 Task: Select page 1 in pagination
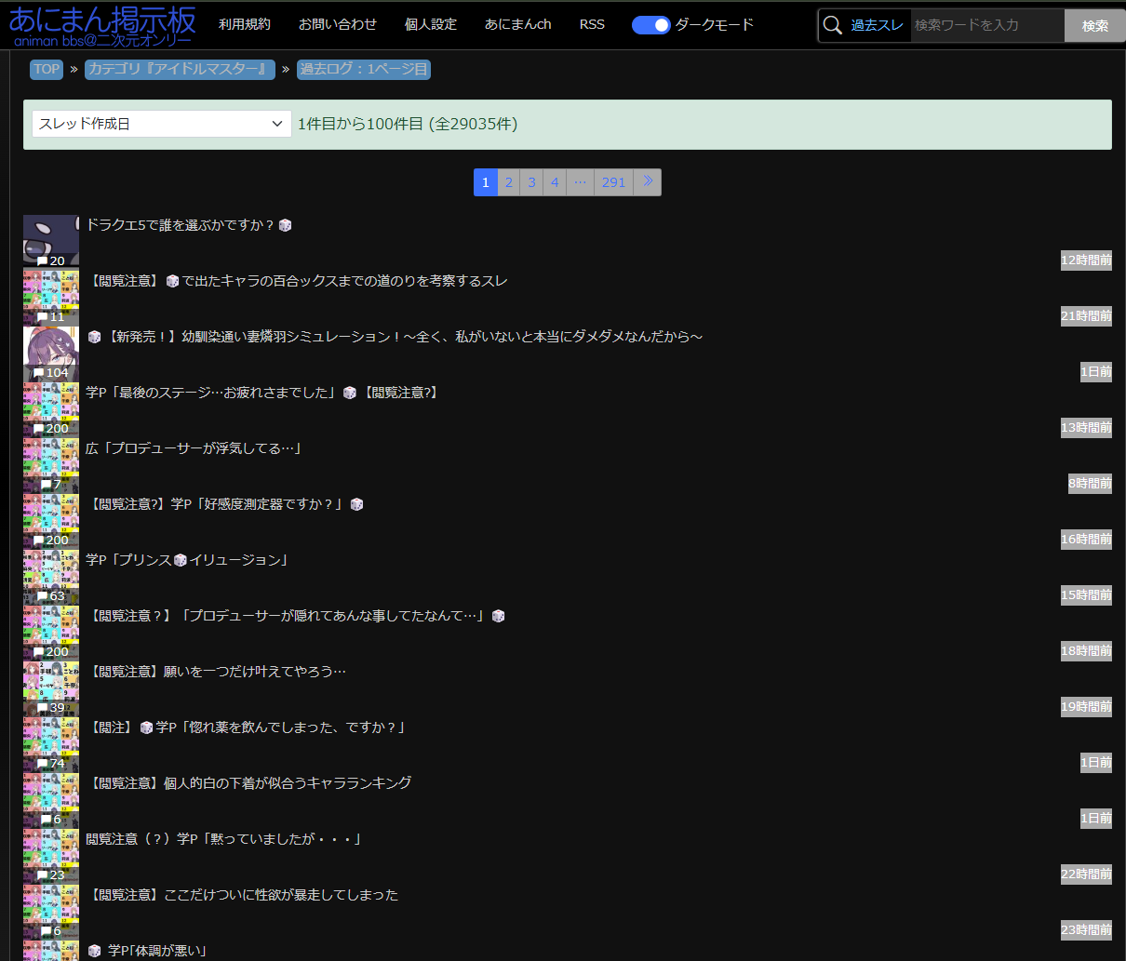point(486,182)
